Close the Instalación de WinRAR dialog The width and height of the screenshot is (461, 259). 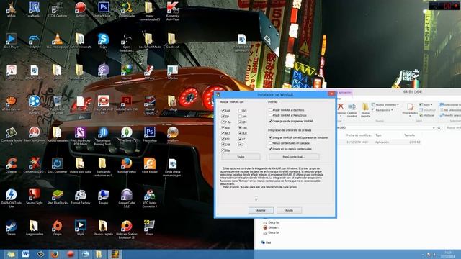click(x=331, y=94)
